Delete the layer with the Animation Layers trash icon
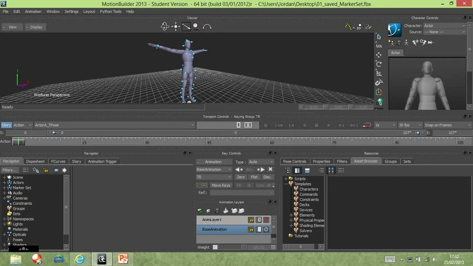 (217, 211)
